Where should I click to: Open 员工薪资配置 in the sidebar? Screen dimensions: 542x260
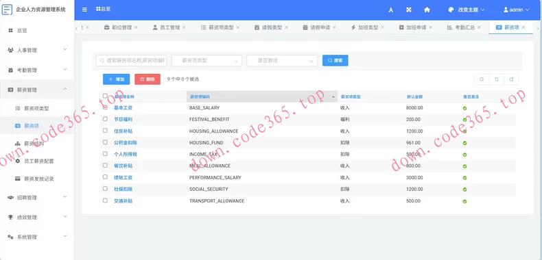37,161
